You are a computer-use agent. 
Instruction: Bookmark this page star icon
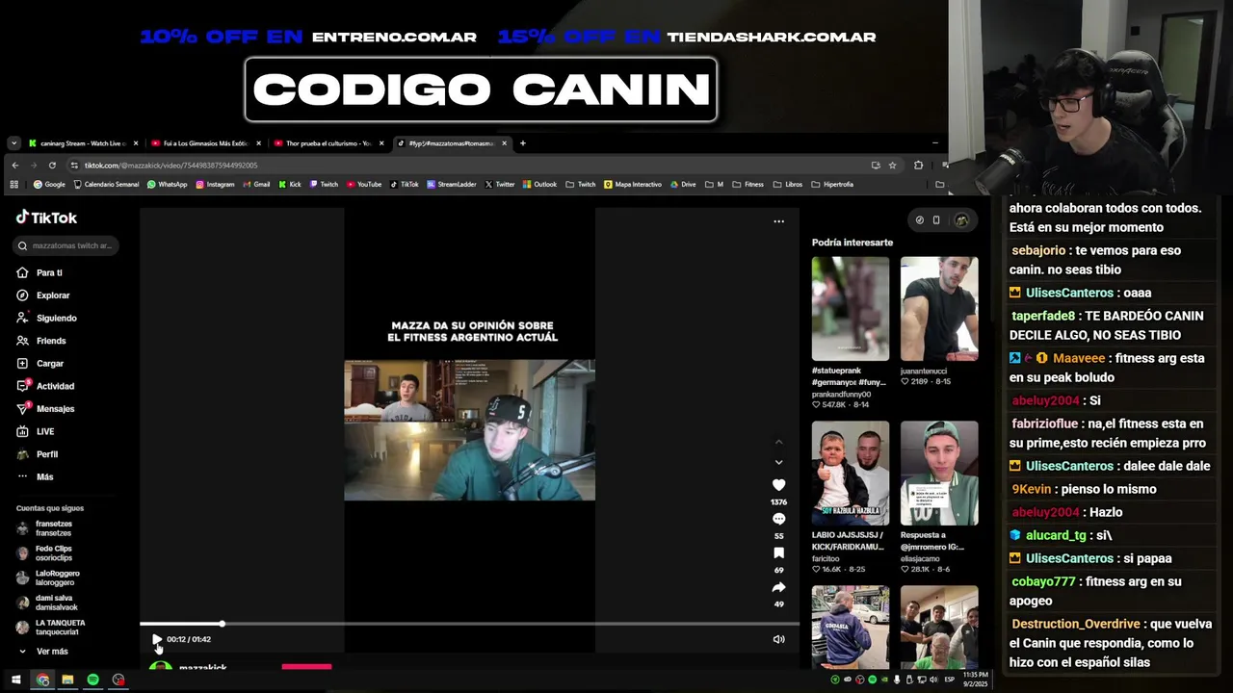892,166
